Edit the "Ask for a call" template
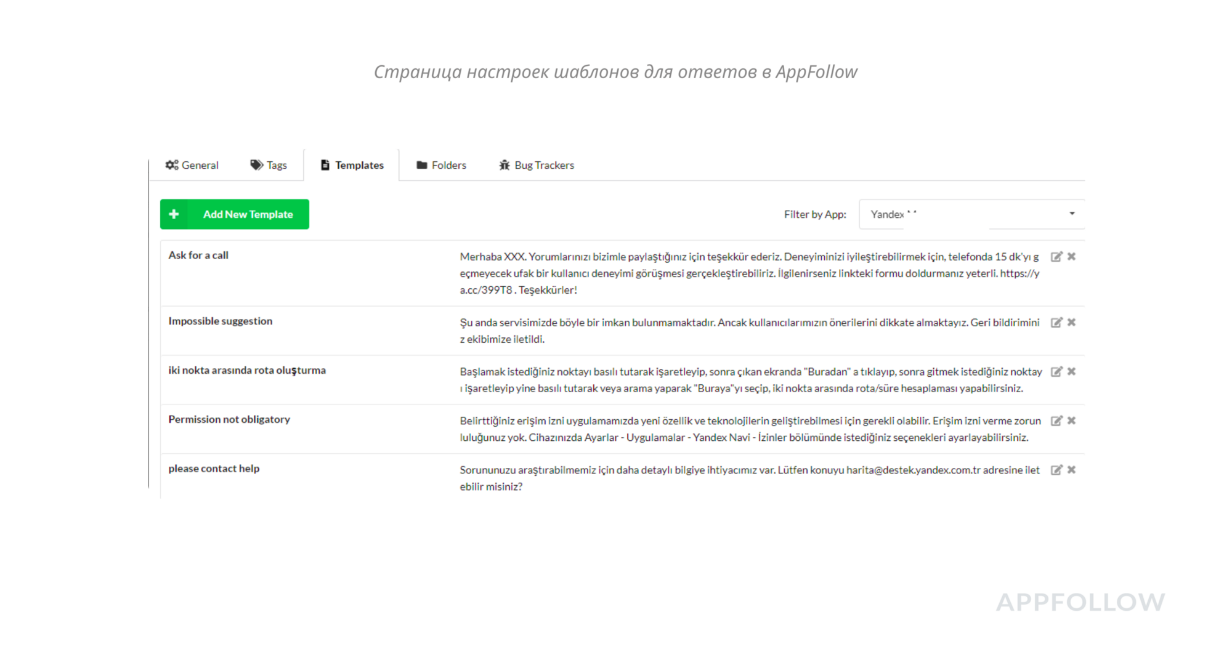The width and height of the screenshot is (1232, 652). 1056,257
